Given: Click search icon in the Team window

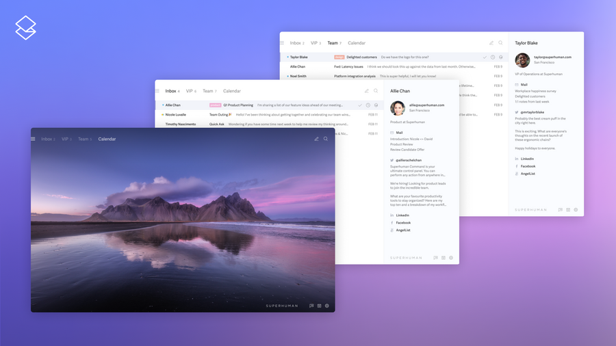Looking at the screenshot, I should (500, 43).
